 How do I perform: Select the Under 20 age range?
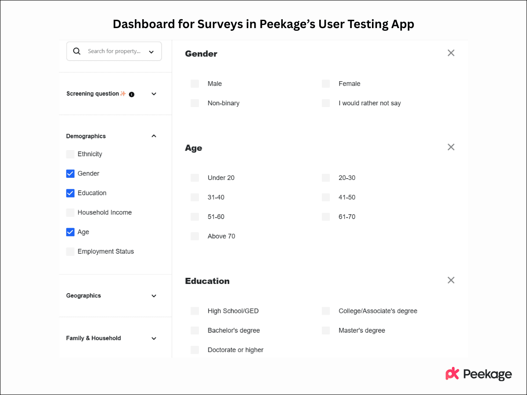click(x=195, y=178)
